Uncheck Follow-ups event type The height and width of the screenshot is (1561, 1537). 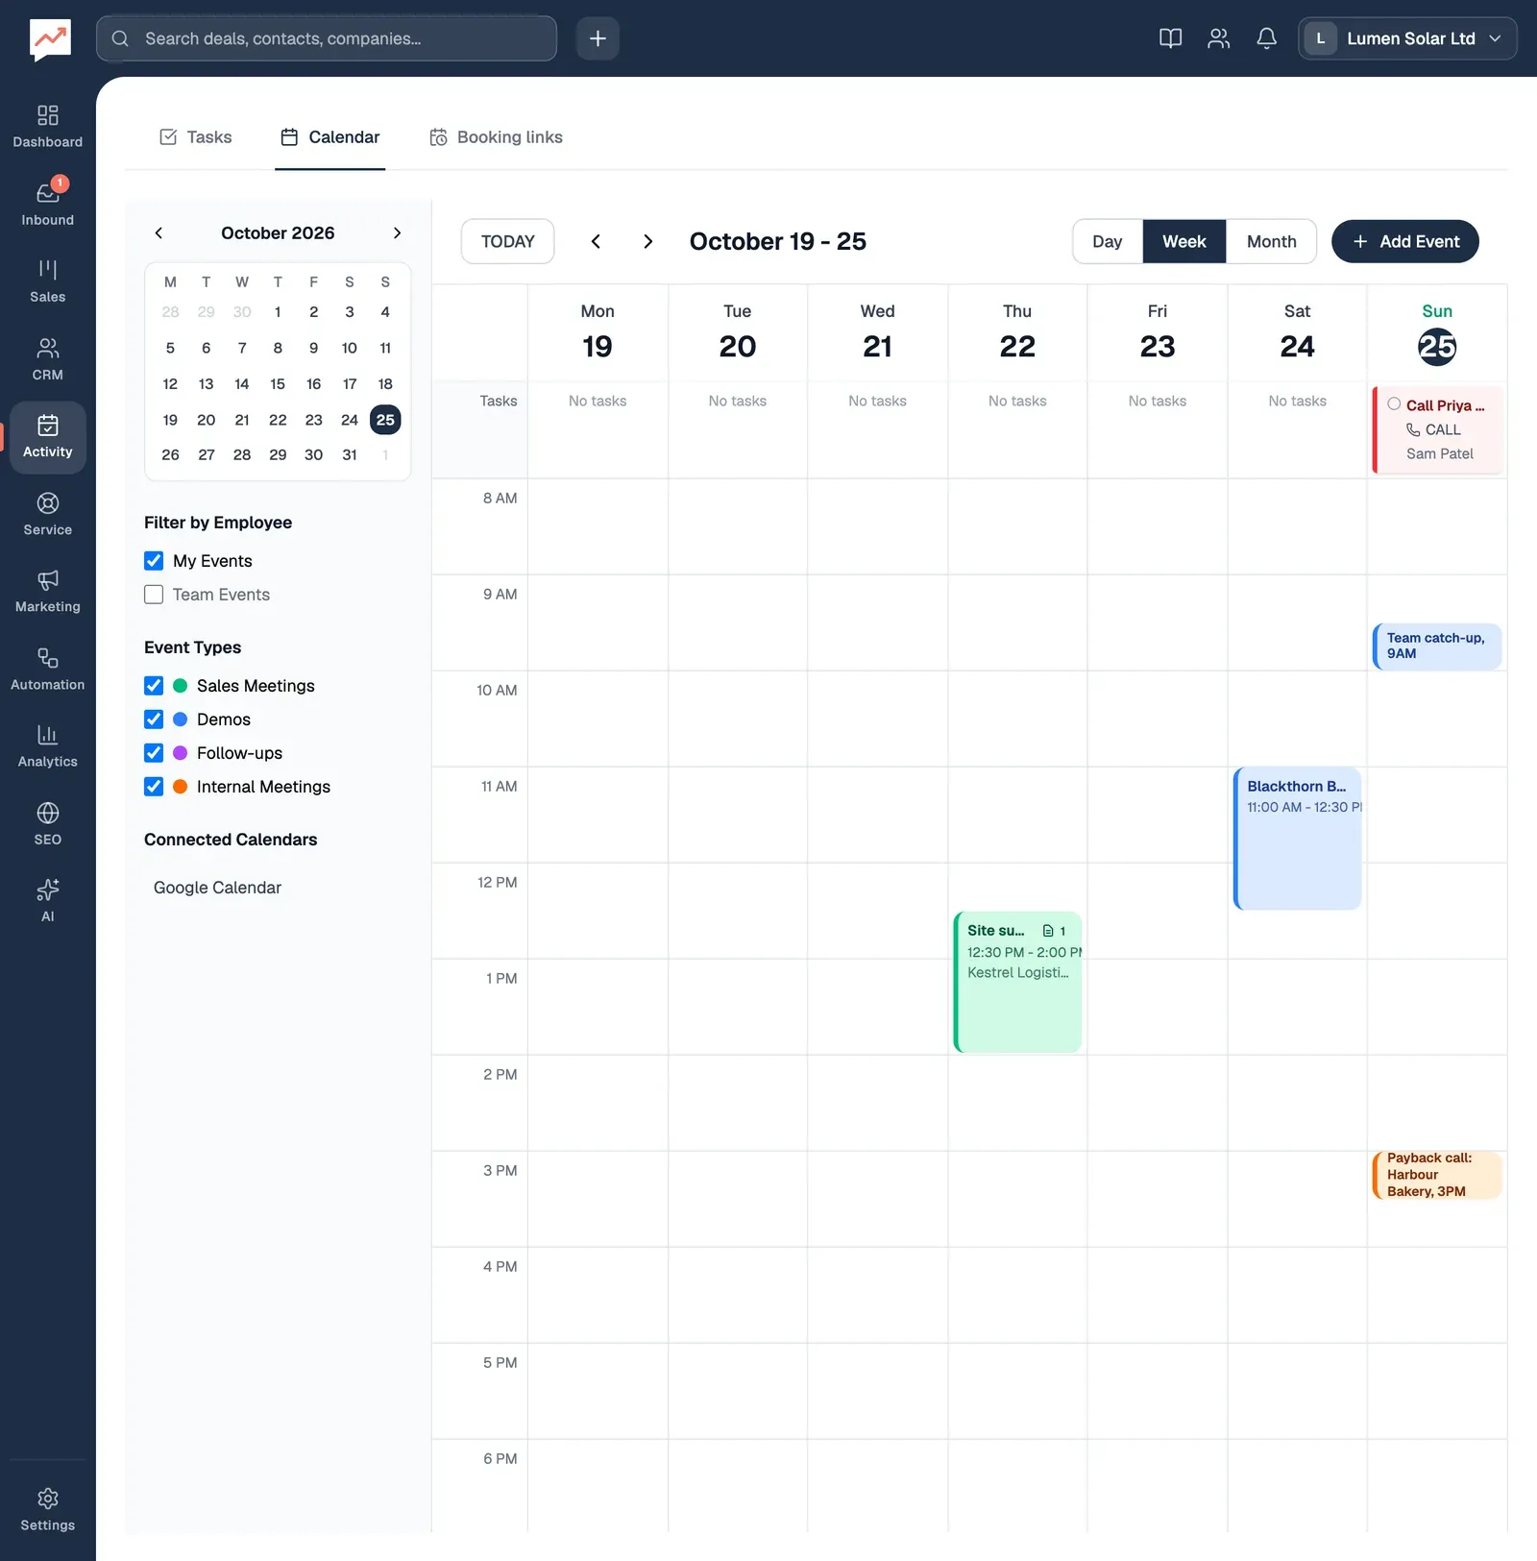154,753
